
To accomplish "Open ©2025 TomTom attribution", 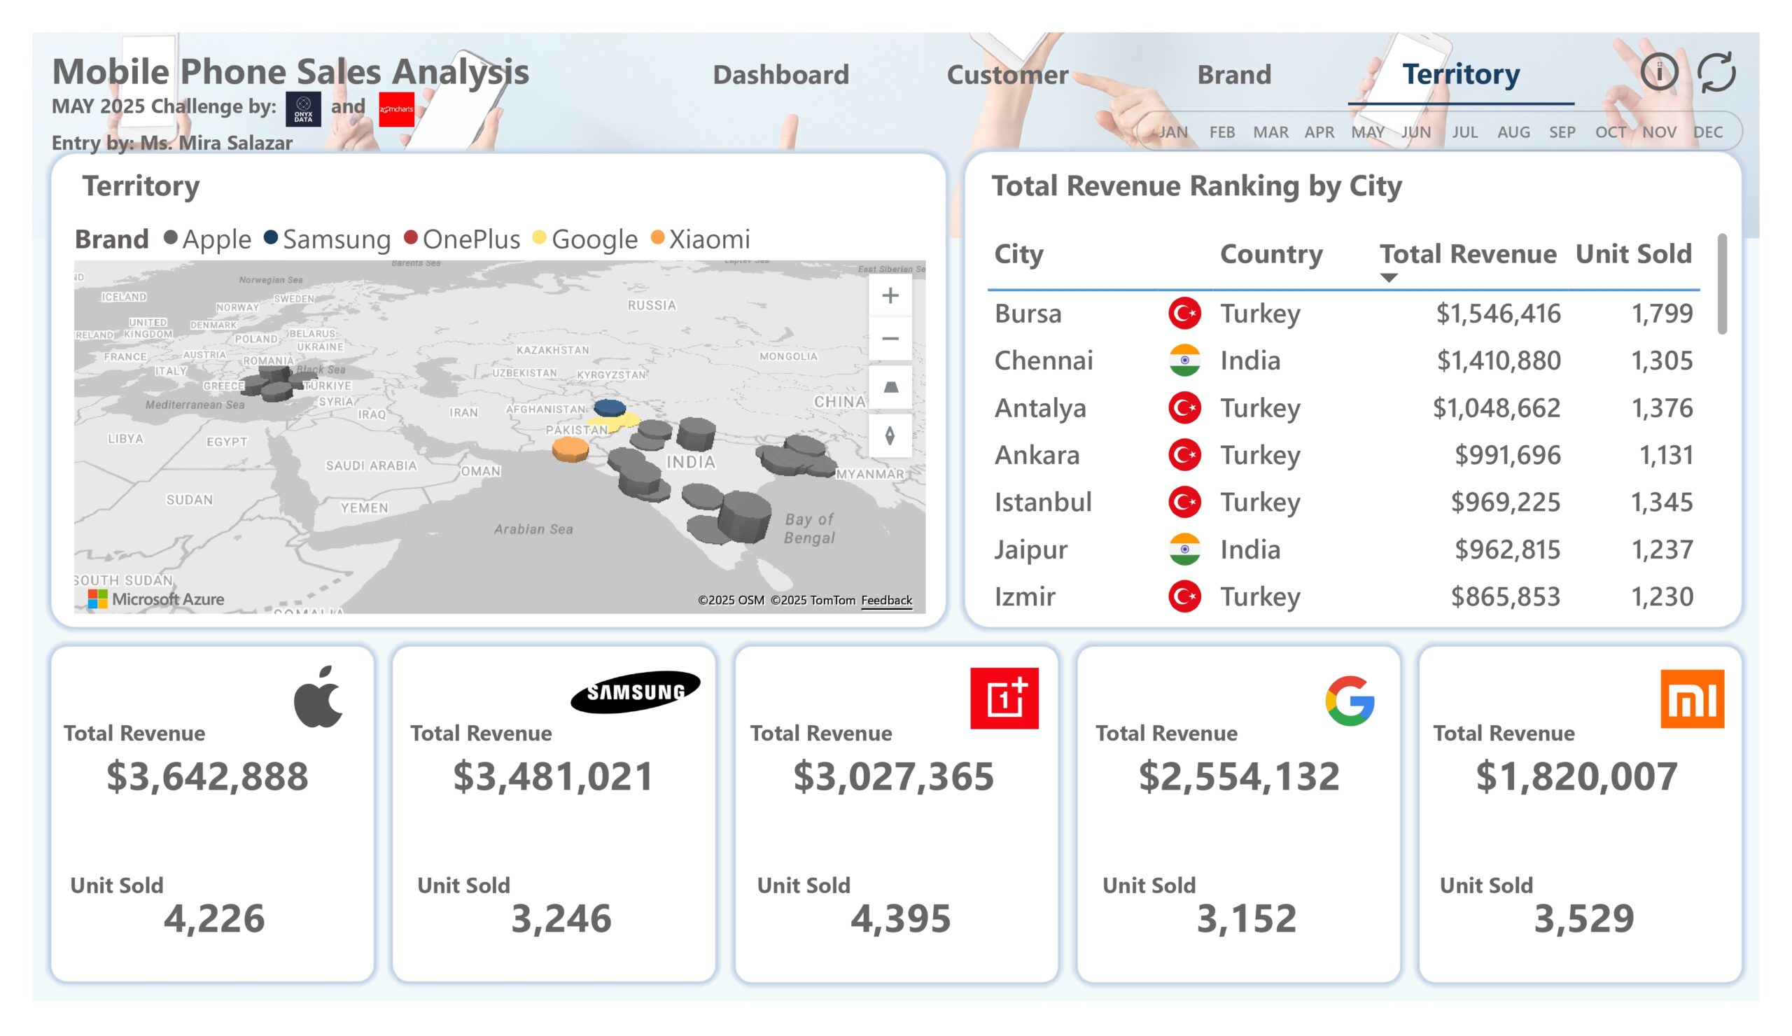I will 813,600.
